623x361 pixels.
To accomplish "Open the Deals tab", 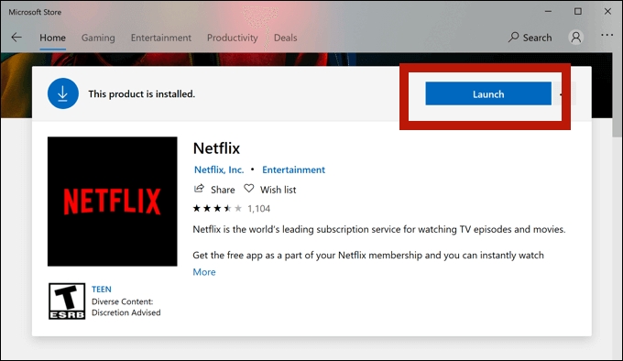I will [x=285, y=38].
